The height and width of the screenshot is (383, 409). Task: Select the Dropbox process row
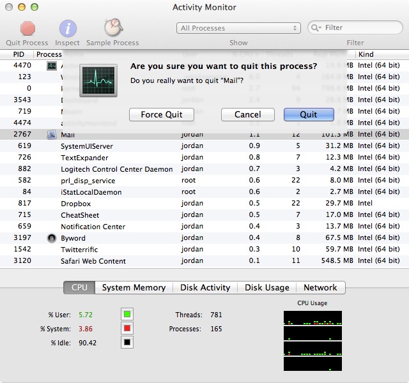coord(204,203)
